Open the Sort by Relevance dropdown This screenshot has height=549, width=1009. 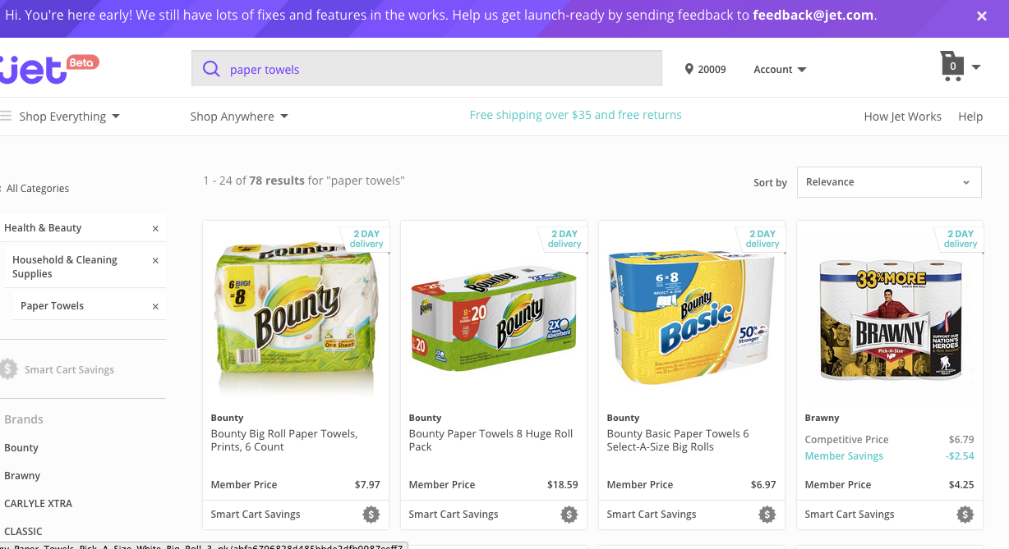888,182
